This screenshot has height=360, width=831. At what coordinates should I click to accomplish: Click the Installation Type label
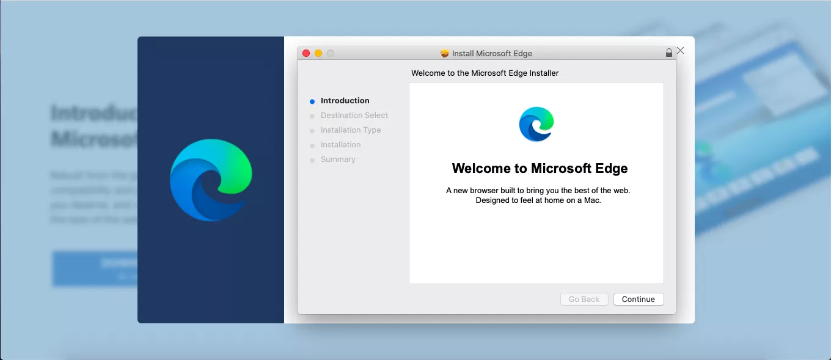pyautogui.click(x=351, y=130)
